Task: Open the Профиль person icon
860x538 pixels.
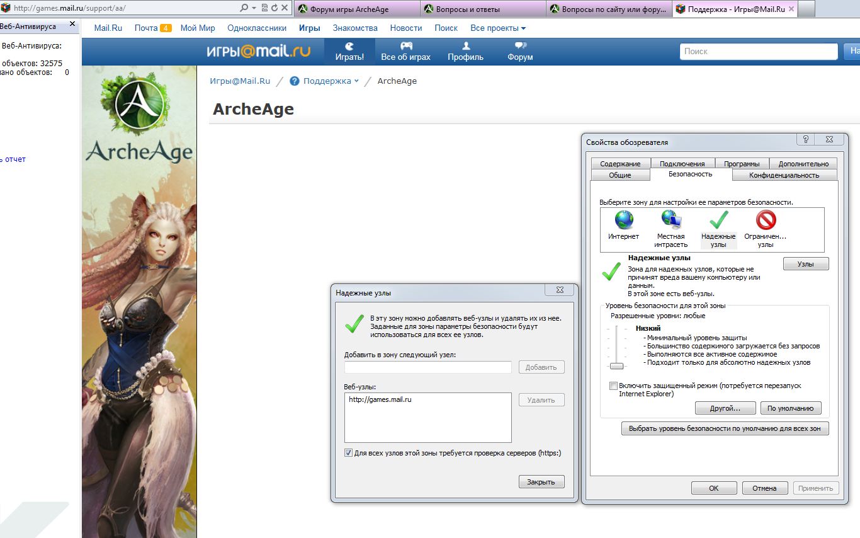Action: (466, 46)
